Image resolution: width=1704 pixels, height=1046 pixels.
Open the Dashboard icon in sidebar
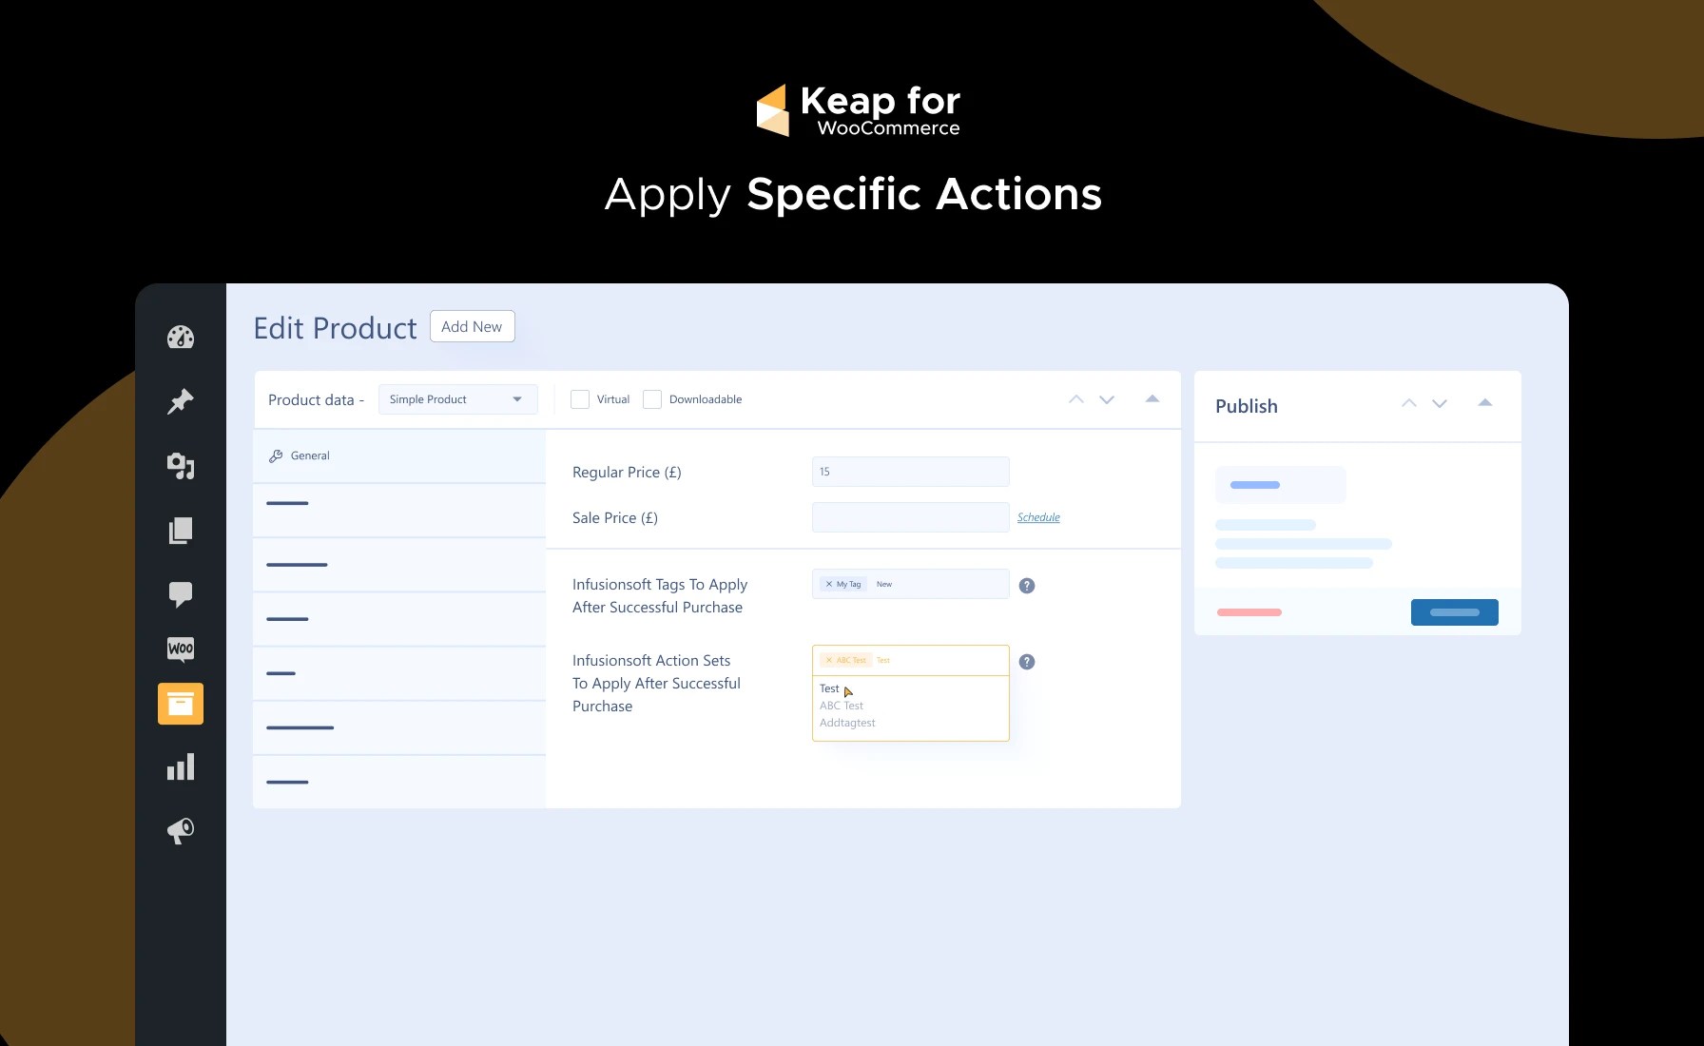(x=181, y=337)
